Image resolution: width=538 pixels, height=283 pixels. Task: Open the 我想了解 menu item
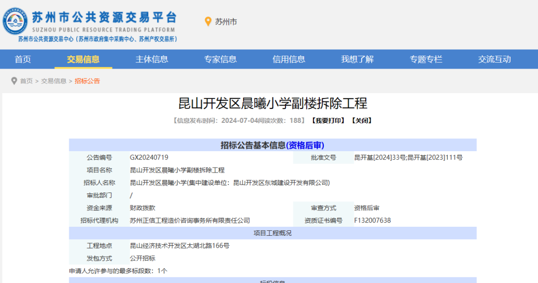point(357,59)
